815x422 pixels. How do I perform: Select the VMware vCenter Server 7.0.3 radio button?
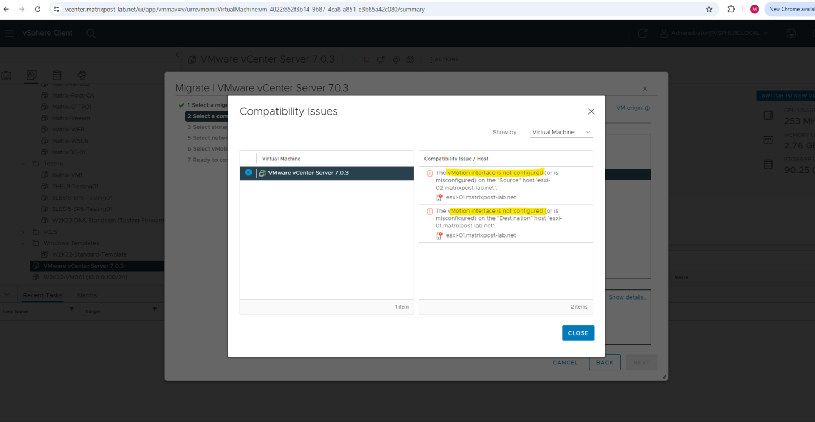(x=248, y=173)
